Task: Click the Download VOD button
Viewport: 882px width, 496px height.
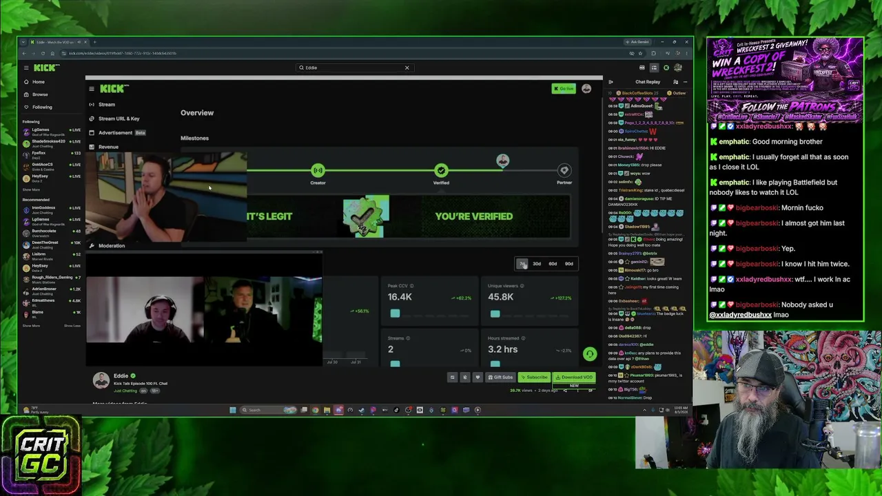Action: point(574,378)
